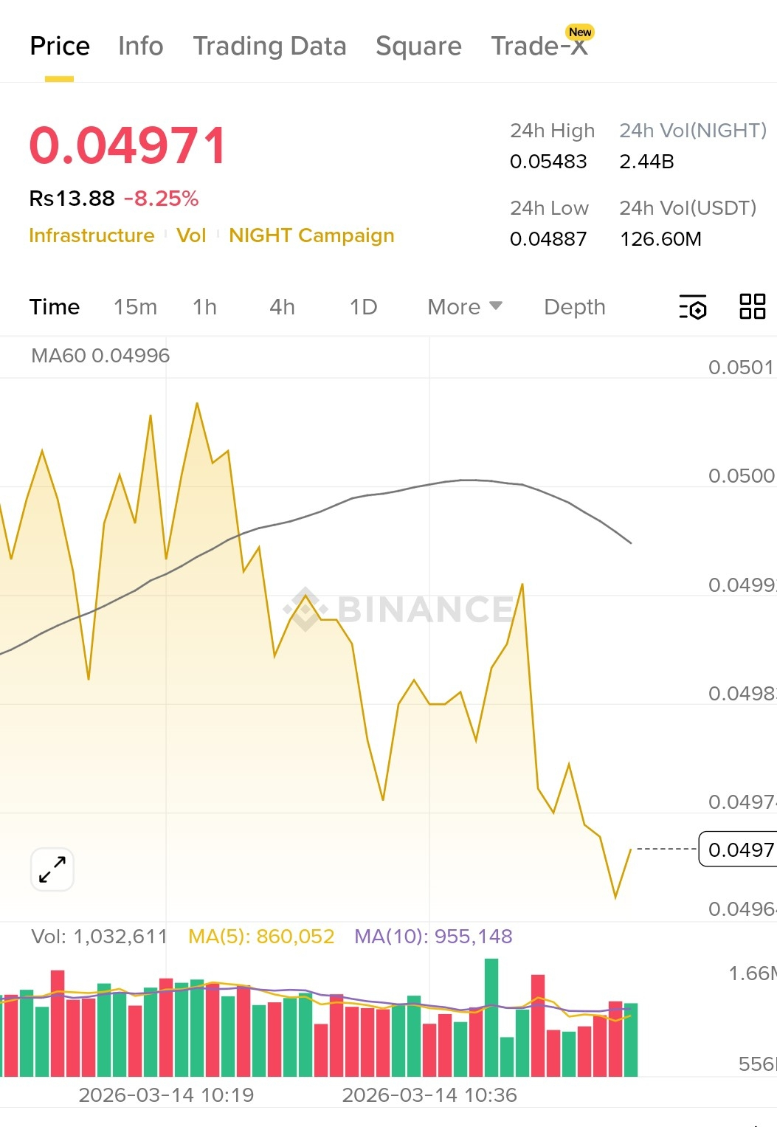Choose the 4h chart interval
The width and height of the screenshot is (777, 1127).
[282, 307]
